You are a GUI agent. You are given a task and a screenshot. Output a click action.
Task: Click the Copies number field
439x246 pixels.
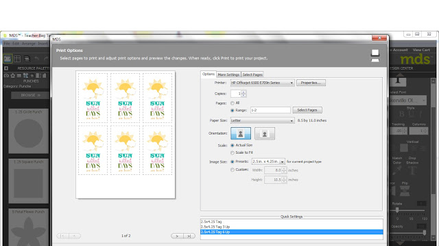(236, 94)
